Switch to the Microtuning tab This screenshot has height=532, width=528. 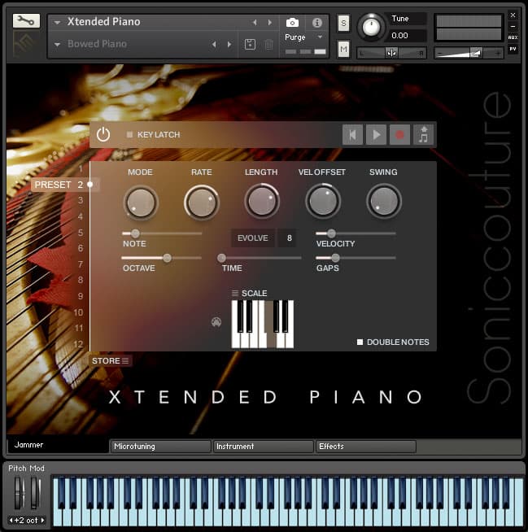[160, 447]
